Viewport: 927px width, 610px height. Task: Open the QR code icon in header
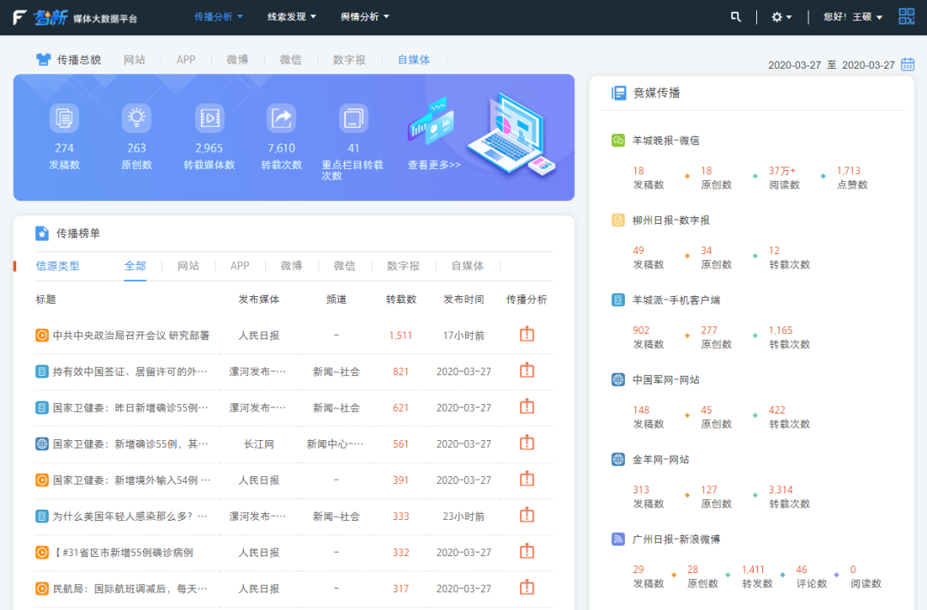pyautogui.click(x=906, y=17)
